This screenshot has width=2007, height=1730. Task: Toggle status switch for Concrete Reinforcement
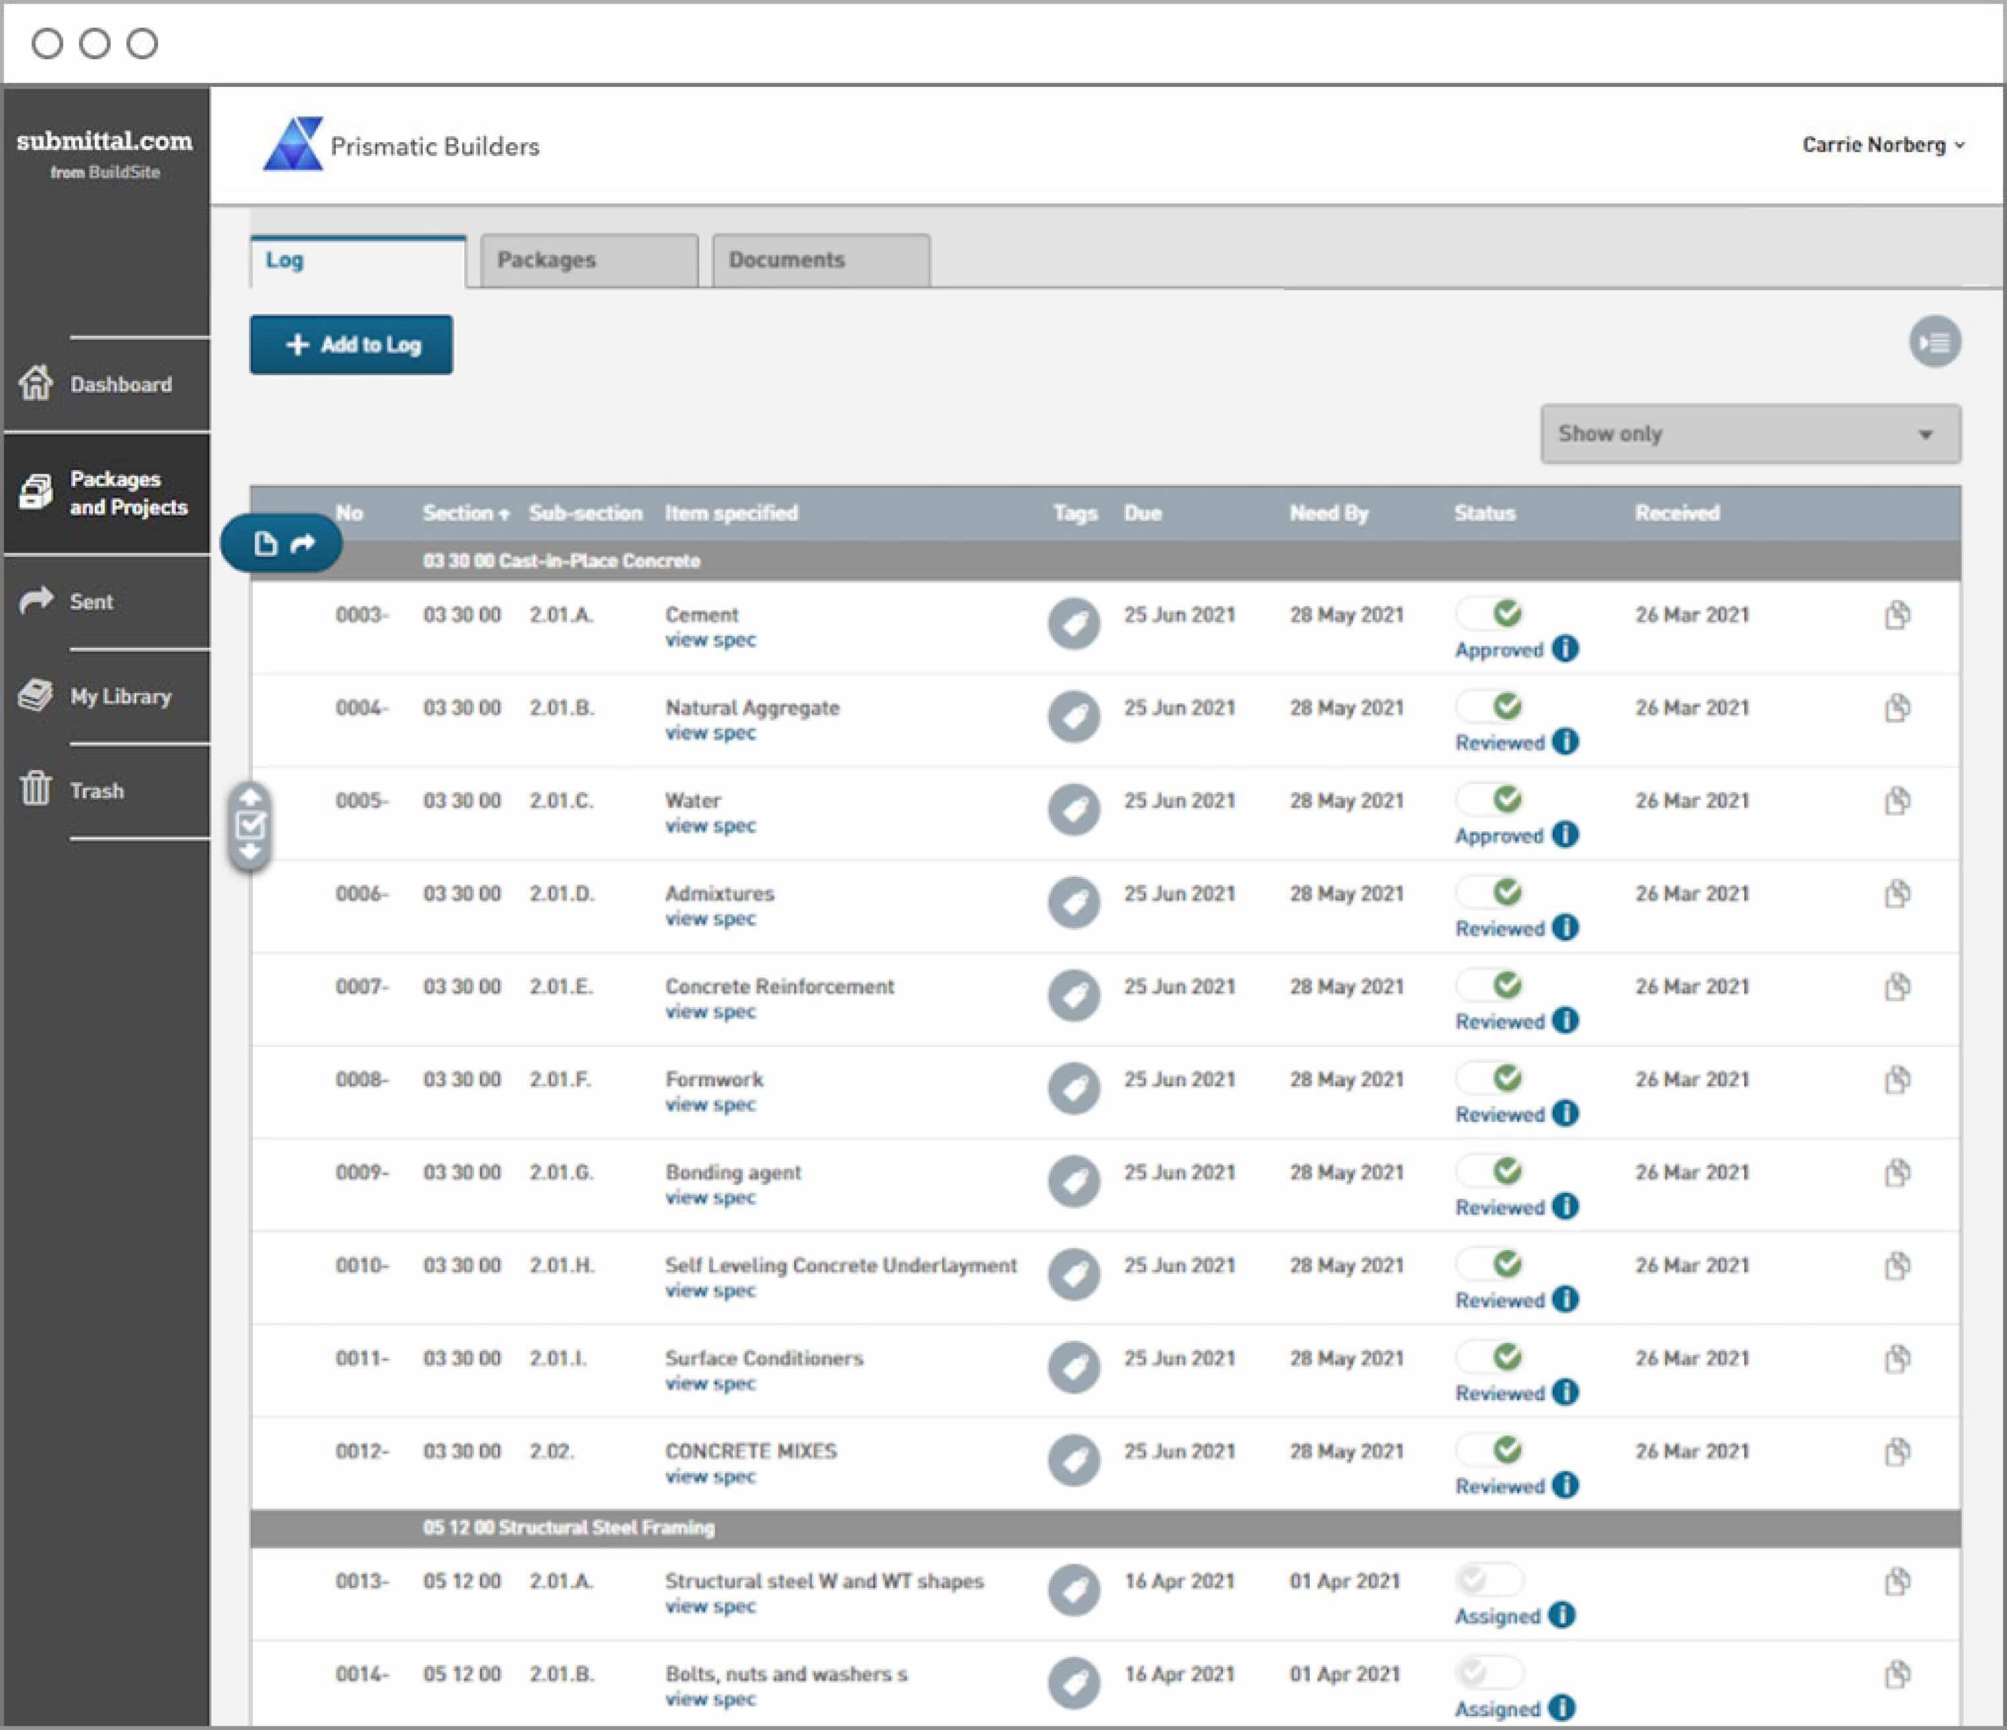1489,985
